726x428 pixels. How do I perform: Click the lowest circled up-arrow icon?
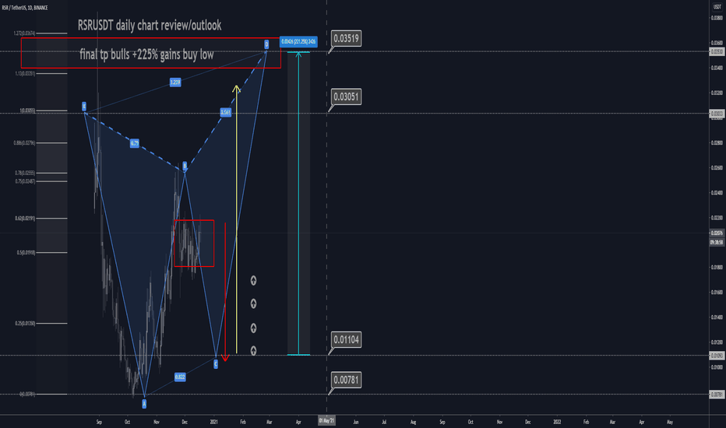coord(253,350)
